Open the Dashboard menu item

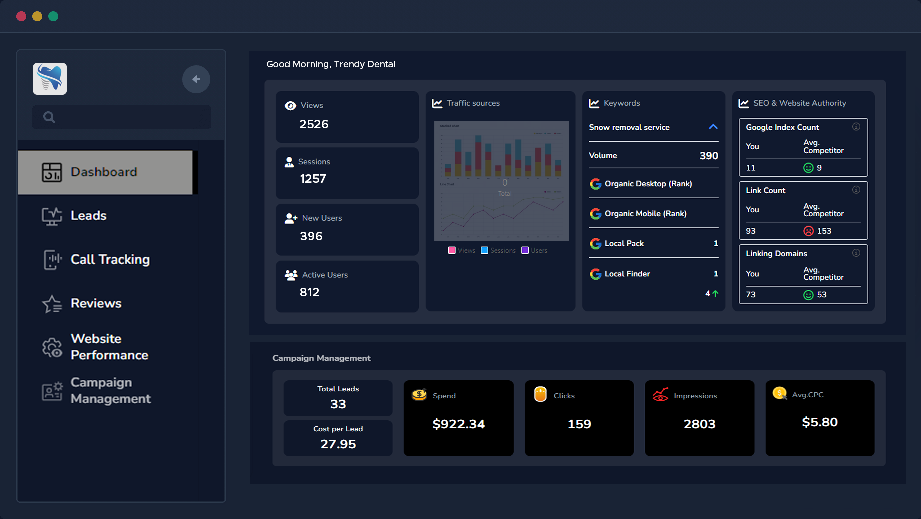105,172
